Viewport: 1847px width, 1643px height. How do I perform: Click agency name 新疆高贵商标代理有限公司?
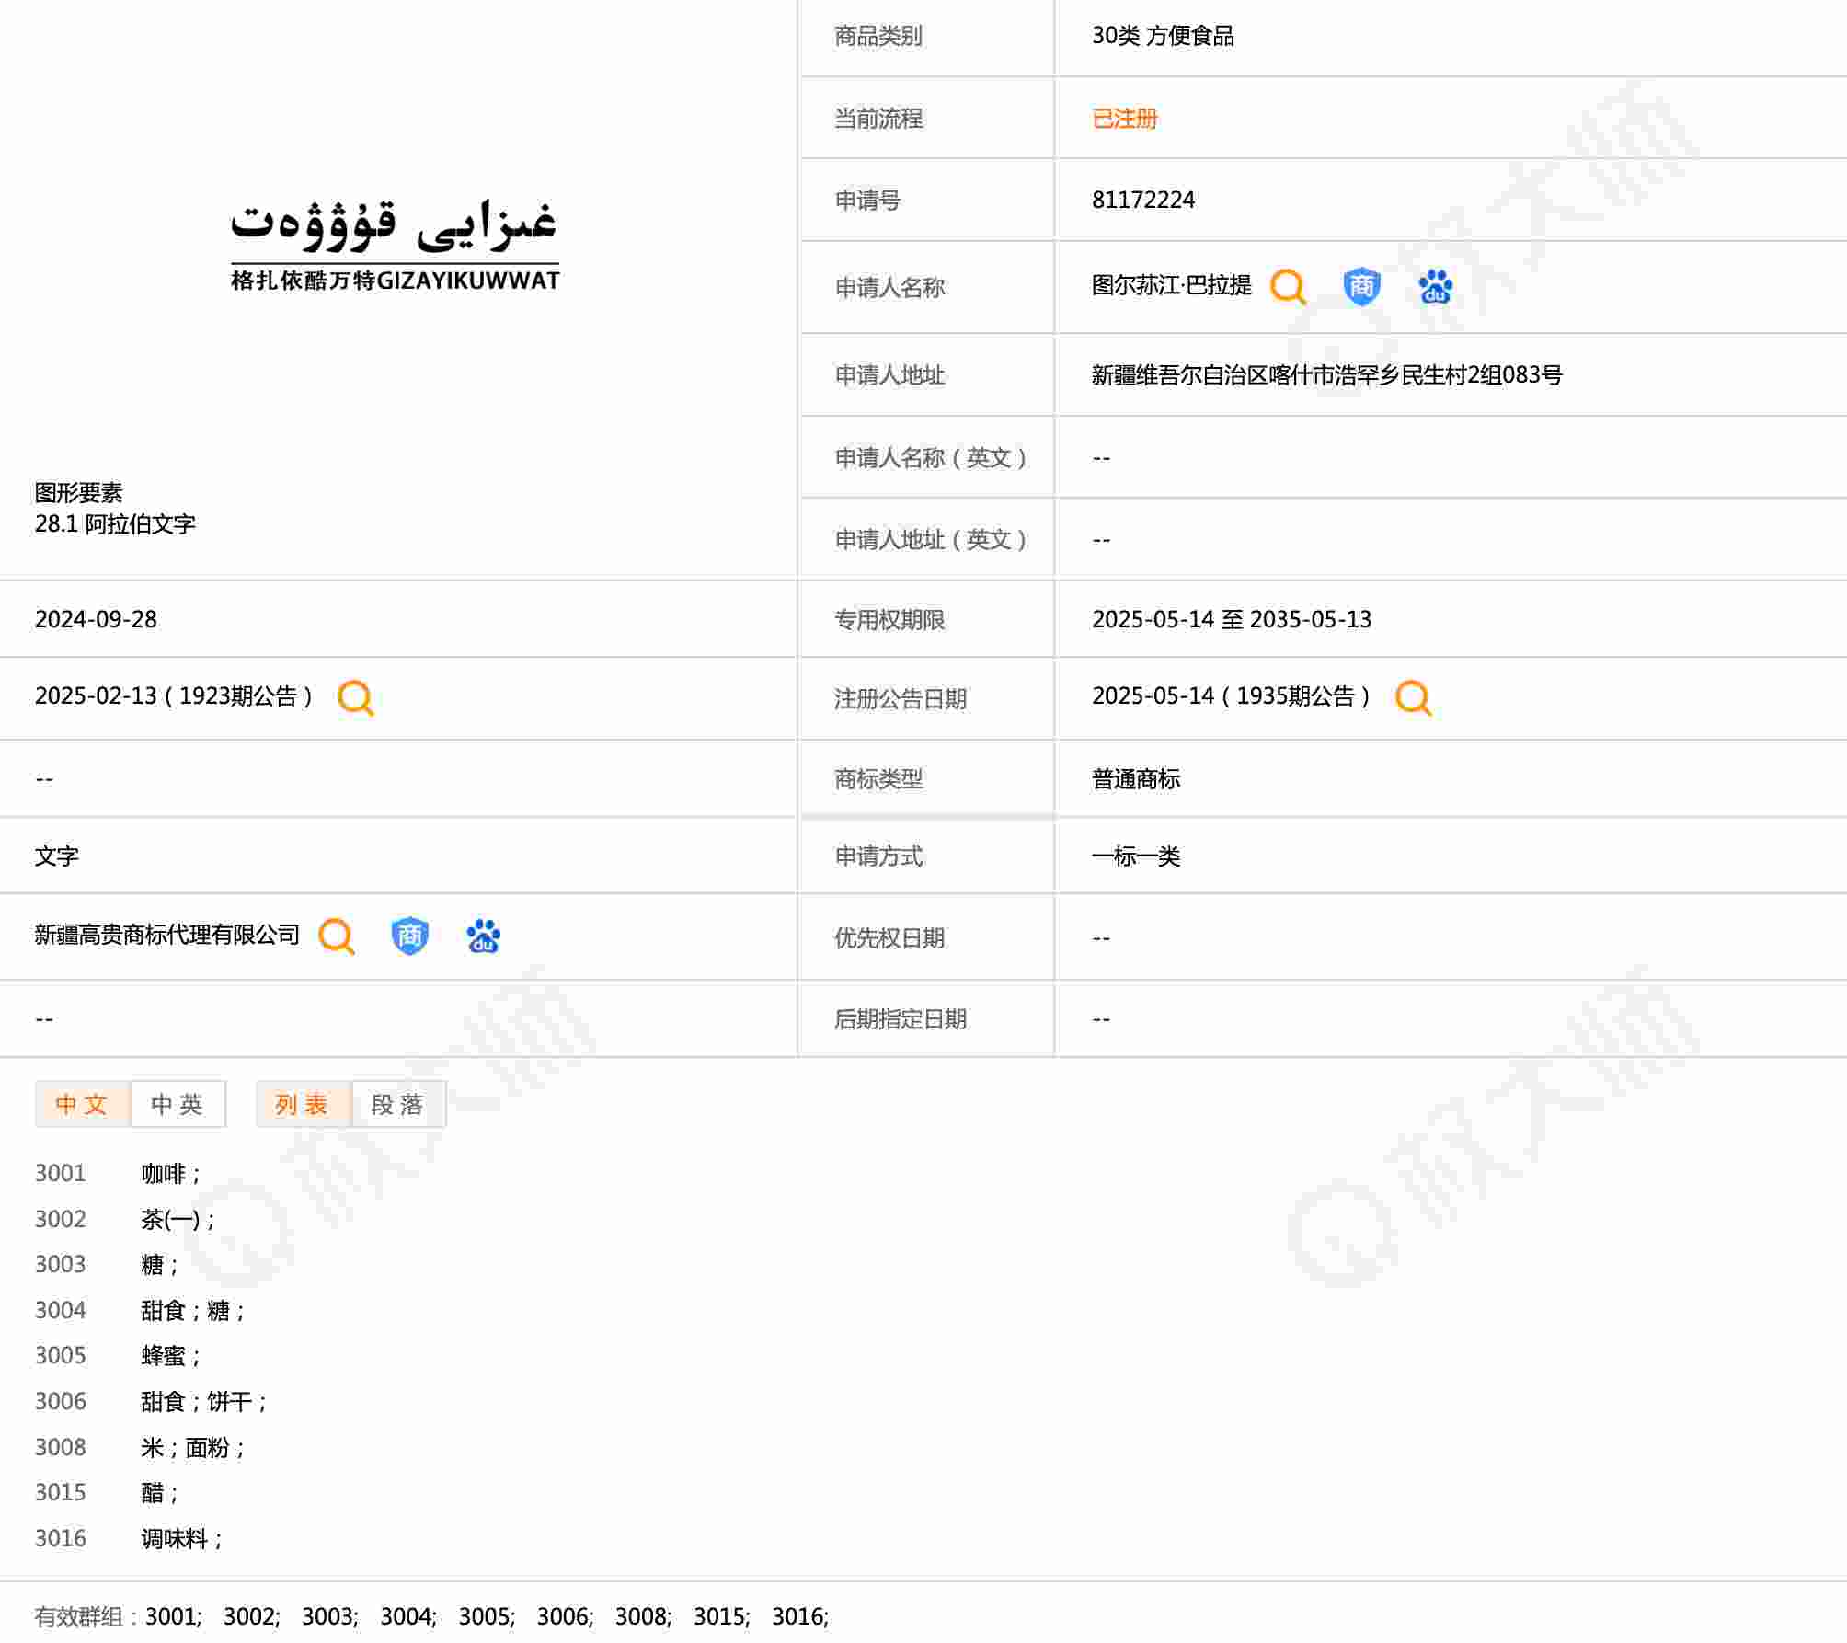(x=167, y=936)
